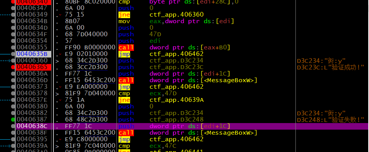The height and width of the screenshot is (152, 369).
Task: Click the red breakpoint address 00406365
Action: (x=32, y=67)
